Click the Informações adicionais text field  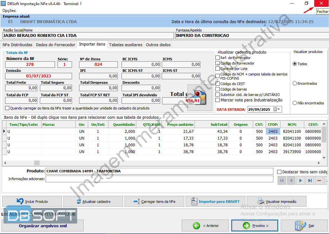click(x=159, y=179)
